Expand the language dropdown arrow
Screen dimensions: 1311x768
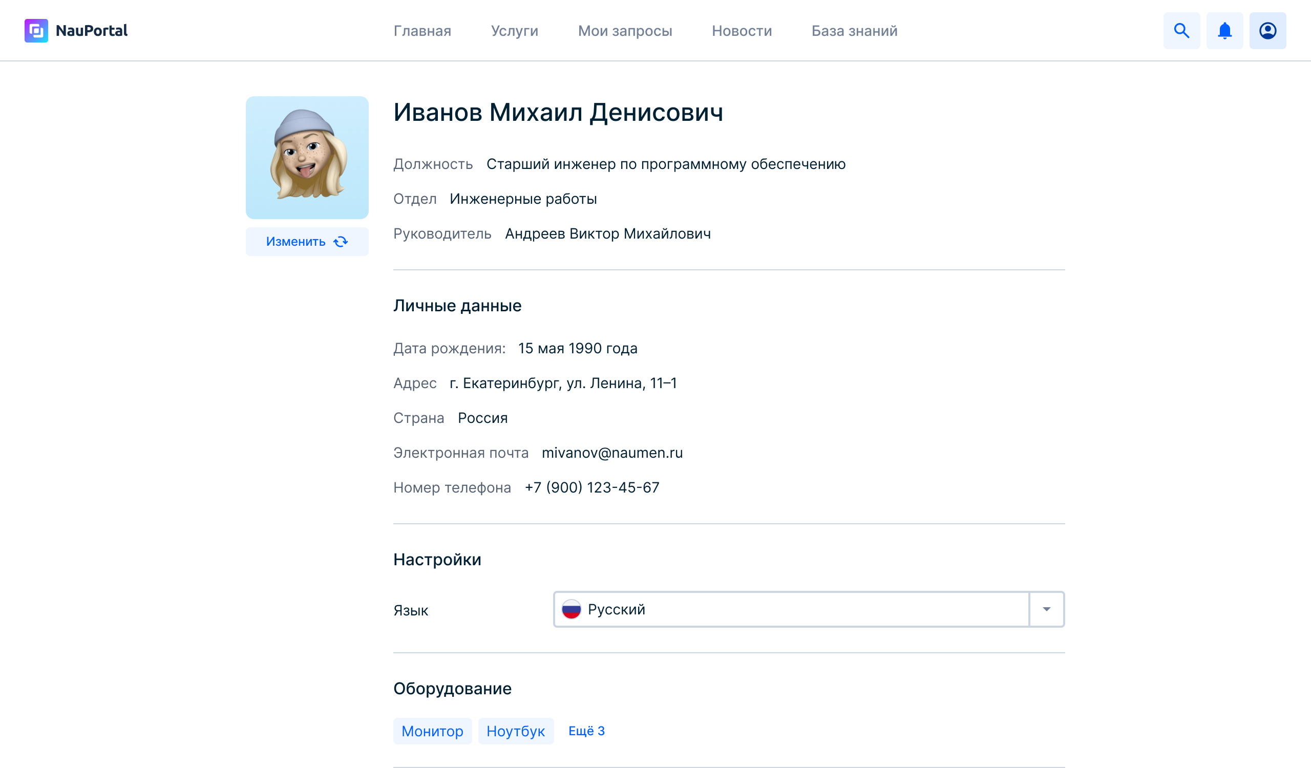(x=1047, y=609)
